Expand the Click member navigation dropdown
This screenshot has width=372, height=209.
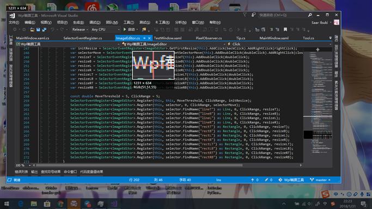point(279,44)
